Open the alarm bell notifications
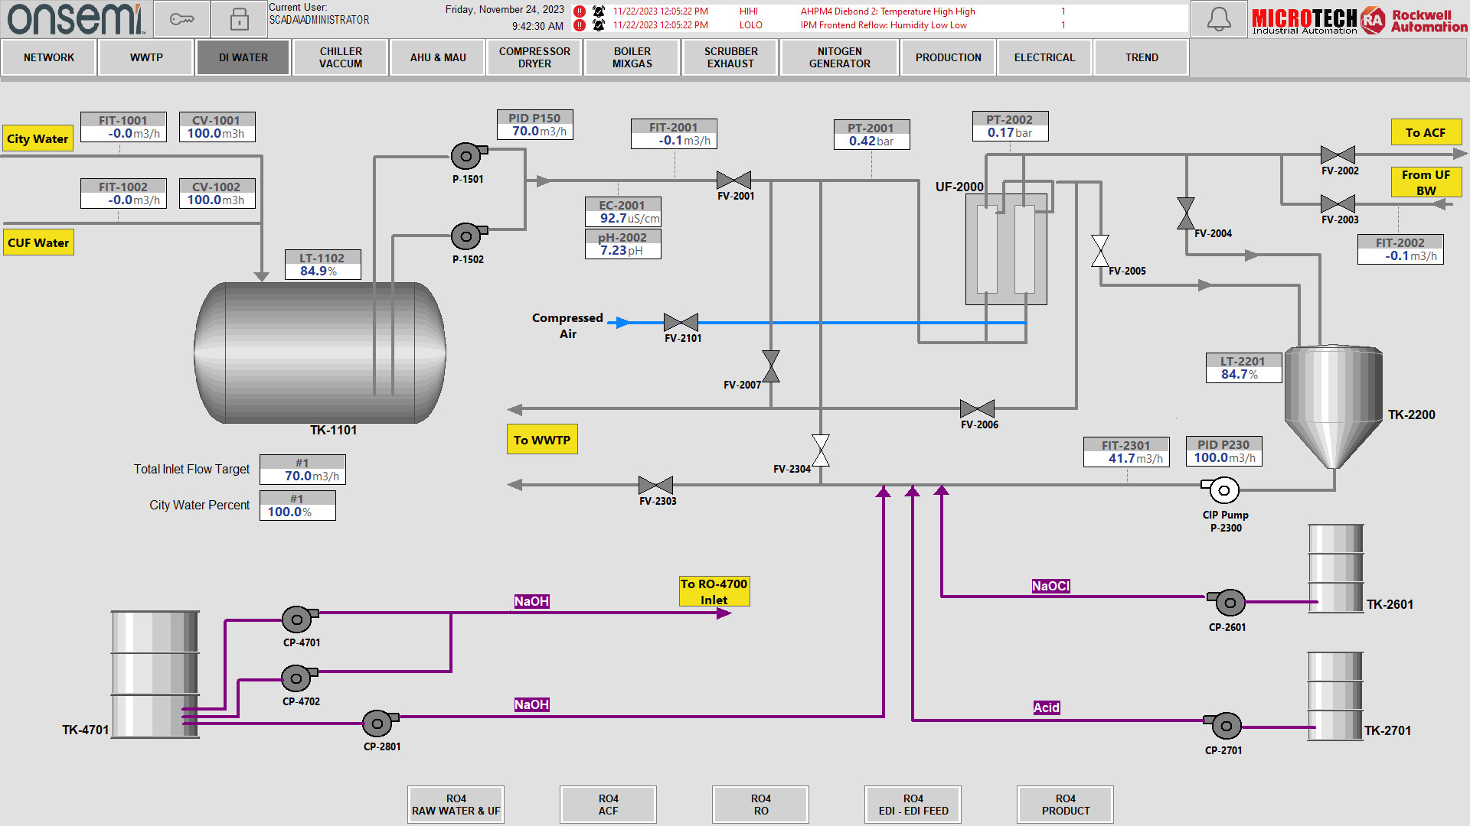This screenshot has height=826, width=1470. pyautogui.click(x=1218, y=19)
